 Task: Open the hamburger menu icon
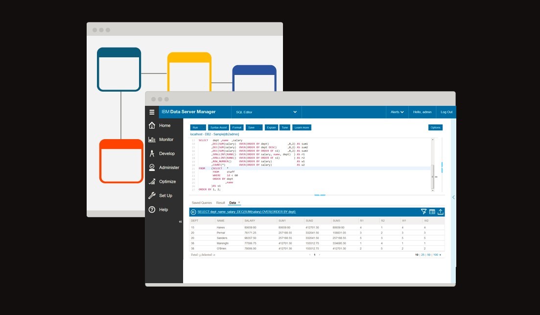(152, 112)
